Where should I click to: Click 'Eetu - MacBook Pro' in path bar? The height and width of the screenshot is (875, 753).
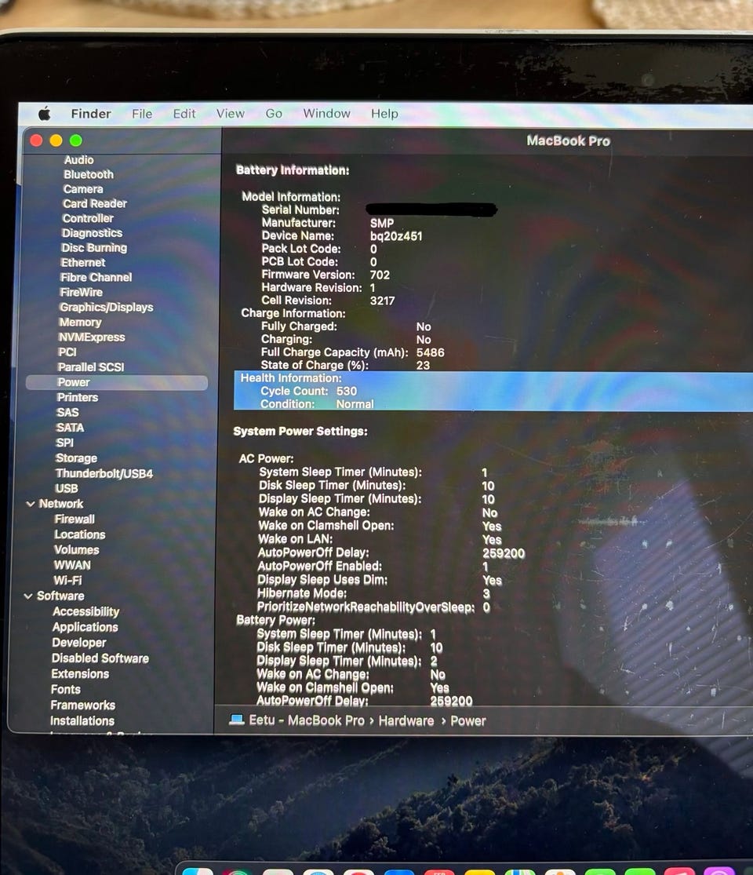[x=307, y=720]
